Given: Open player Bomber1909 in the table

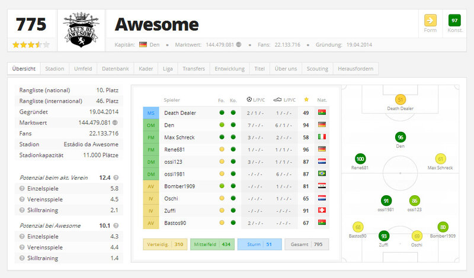Looking at the screenshot, I should [x=180, y=186].
